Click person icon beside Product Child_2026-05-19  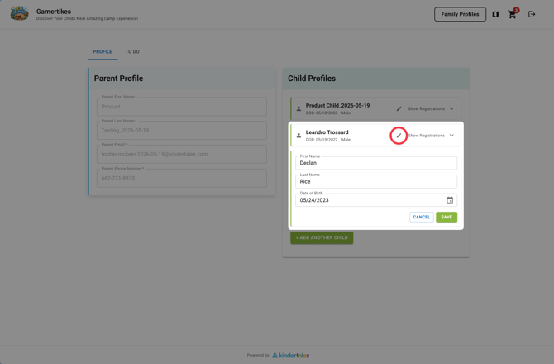[298, 108]
